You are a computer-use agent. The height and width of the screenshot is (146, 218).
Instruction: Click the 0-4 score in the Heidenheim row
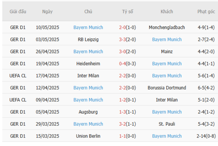coord(123,64)
